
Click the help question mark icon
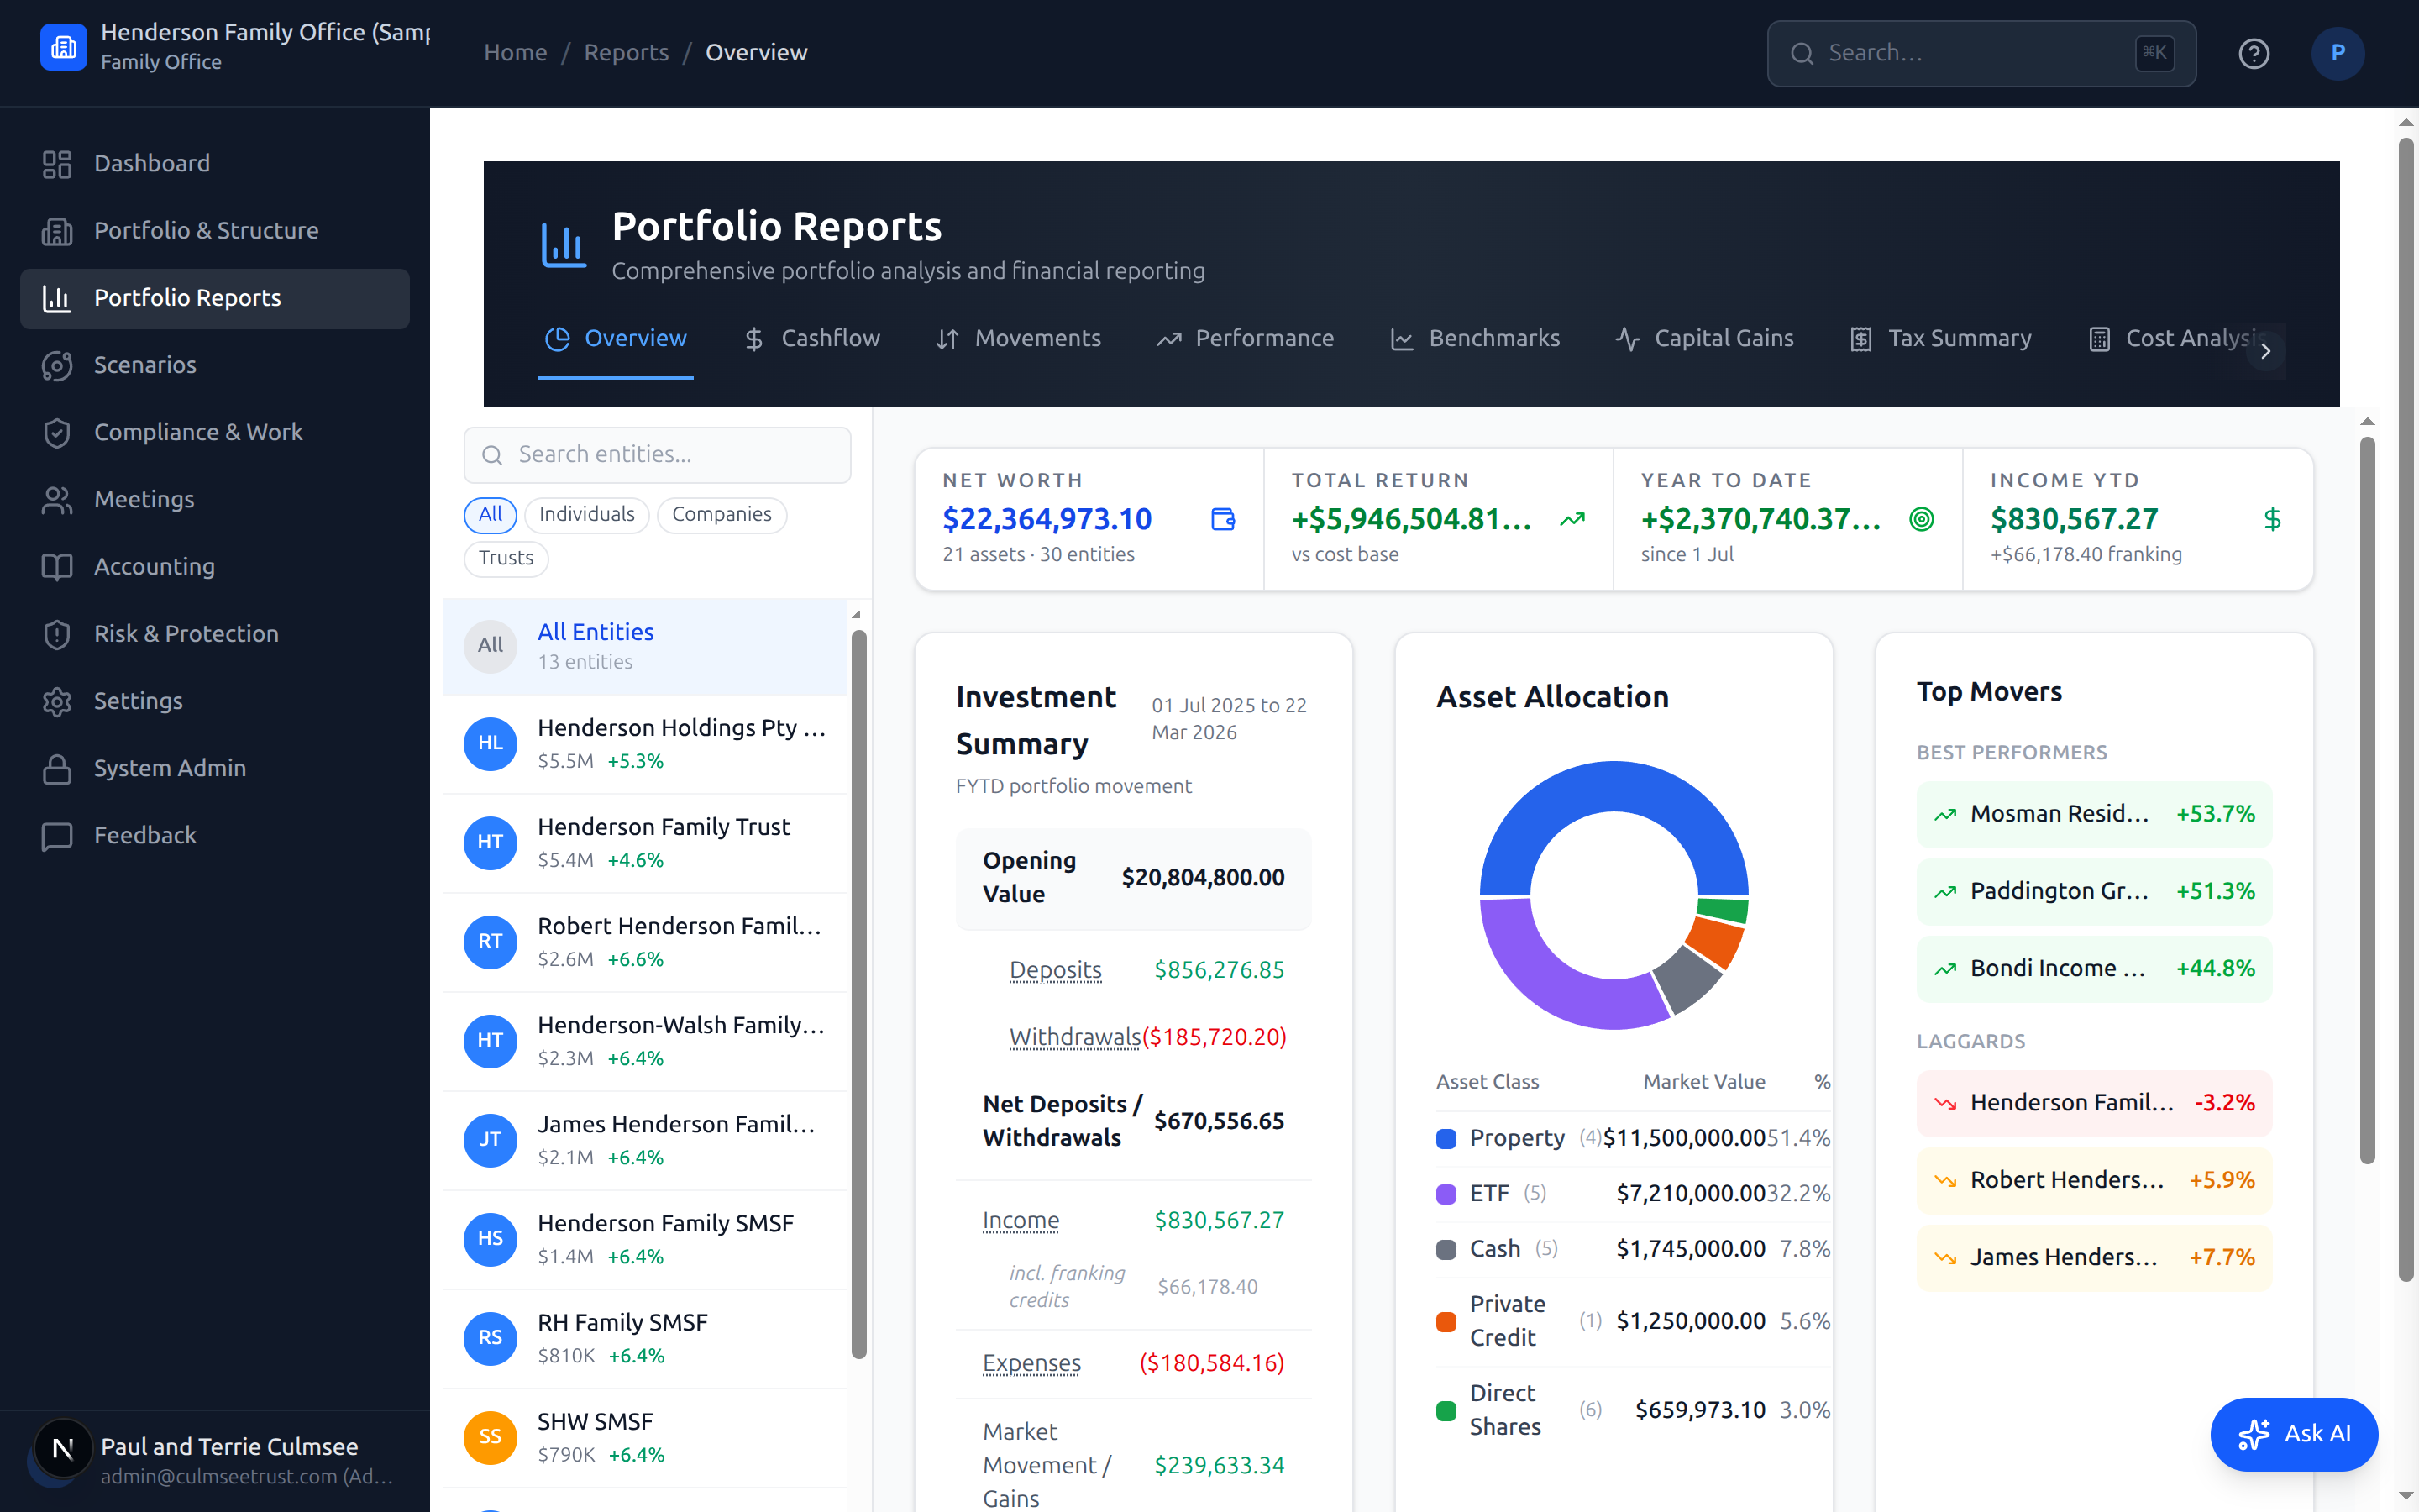pos(2253,53)
